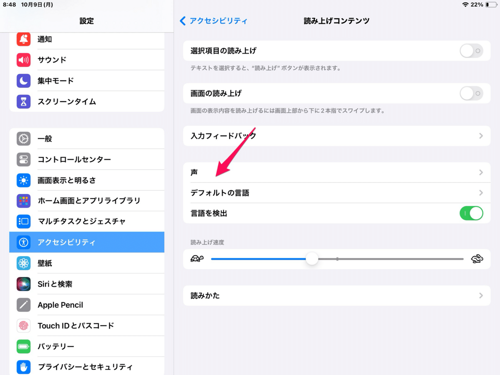
Task: Open Touch IDとパスコード settings
Action: 87,326
